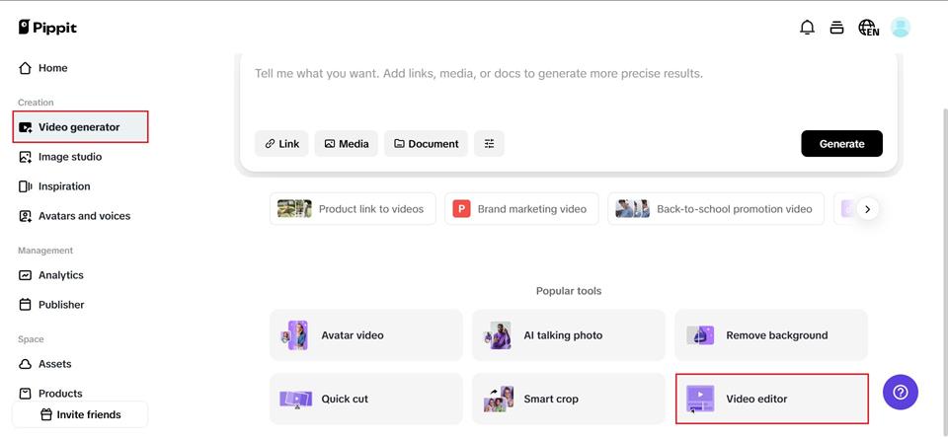This screenshot has width=948, height=439.
Task: Choose Product link to videos suggestion
Action: (x=353, y=209)
